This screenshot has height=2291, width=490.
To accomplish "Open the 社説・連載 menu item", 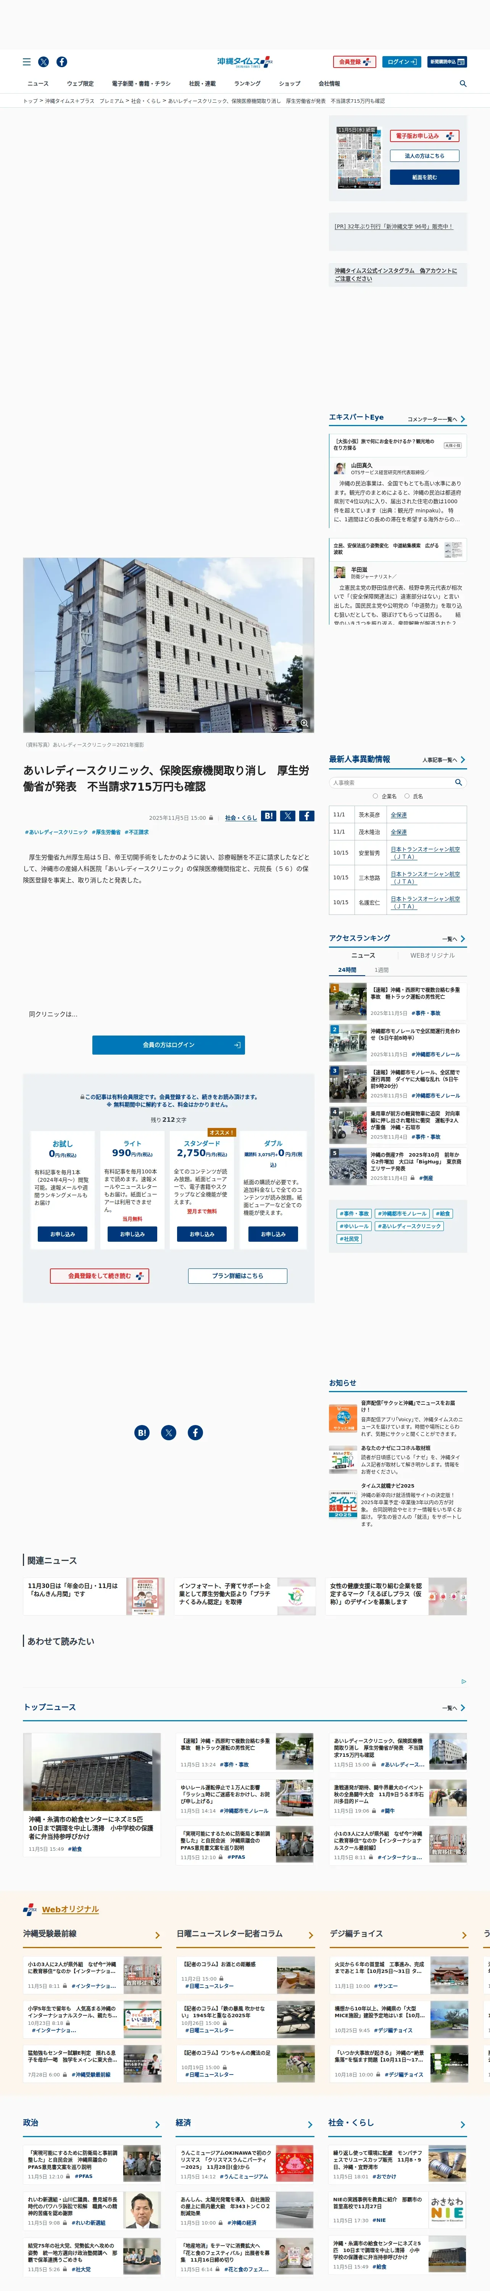I will pos(202,84).
